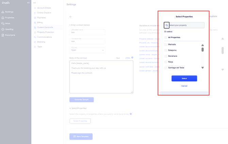Open Account Details settings menu item
This screenshot has height=144, width=228.
(x=44, y=8)
